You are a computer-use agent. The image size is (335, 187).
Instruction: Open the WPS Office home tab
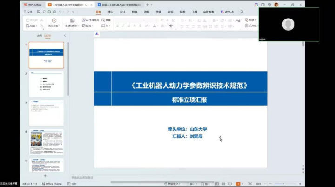[33, 5]
